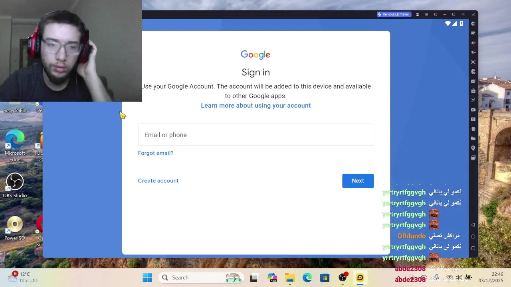Click the Google logo on the sign-in page
This screenshot has height=287, width=511.
click(255, 55)
